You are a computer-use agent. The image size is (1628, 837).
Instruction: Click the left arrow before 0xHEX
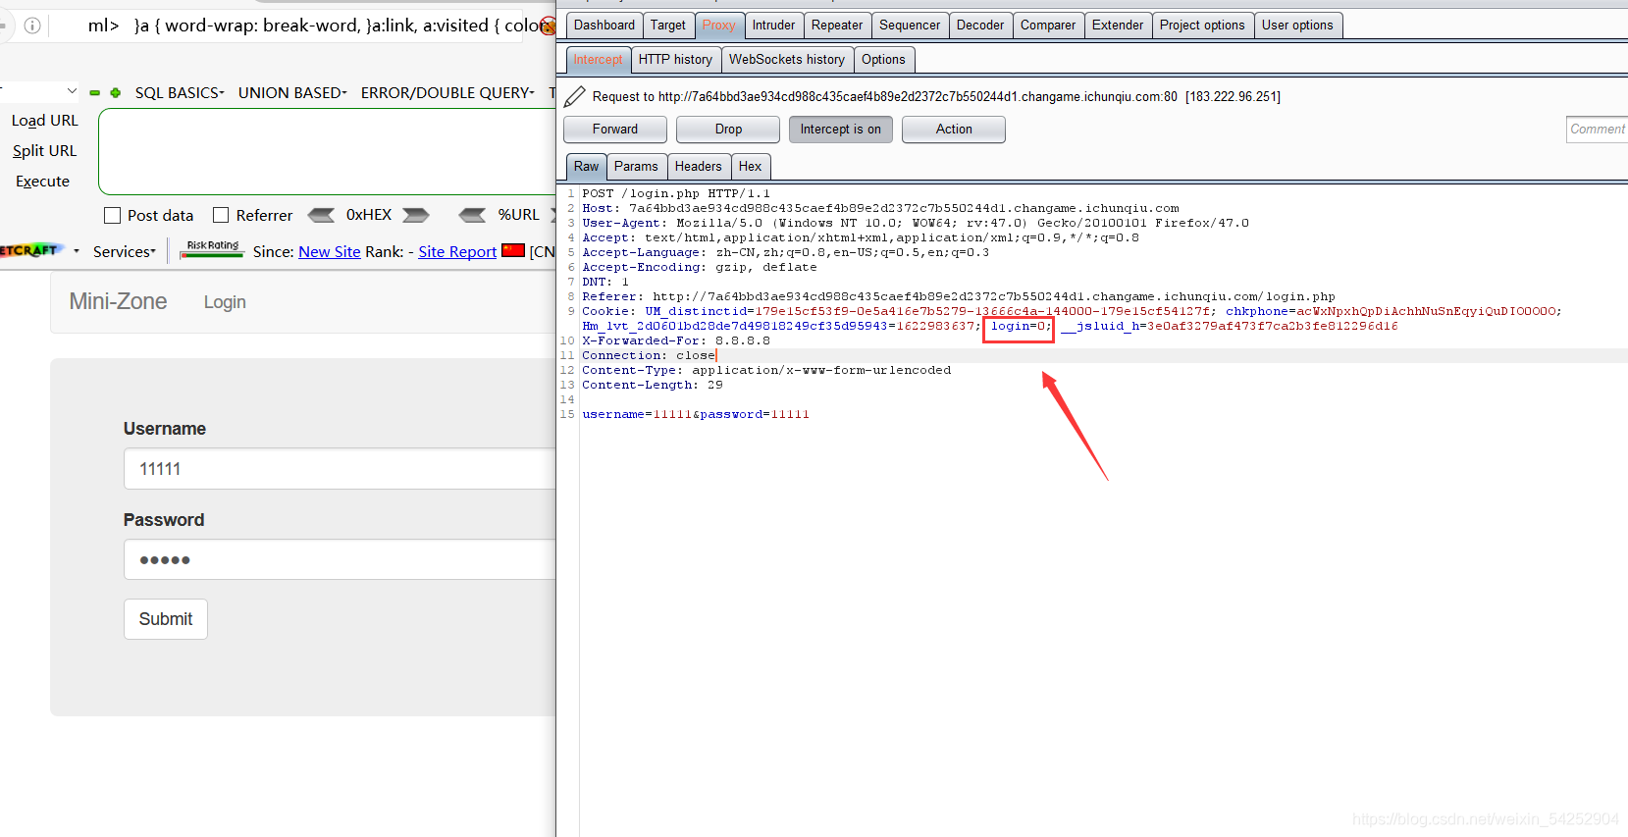click(321, 215)
